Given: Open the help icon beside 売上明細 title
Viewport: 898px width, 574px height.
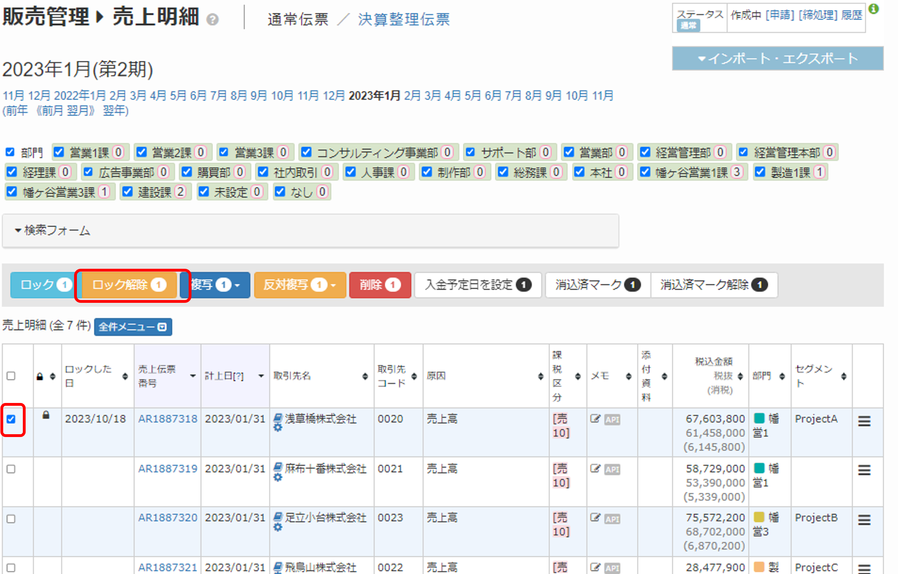Looking at the screenshot, I should point(212,19).
